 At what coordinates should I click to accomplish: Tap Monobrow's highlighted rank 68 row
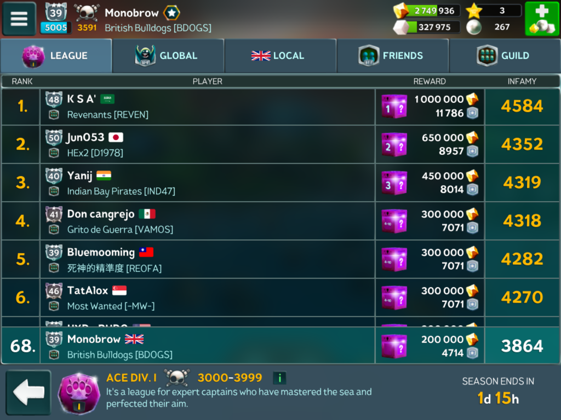(280, 346)
